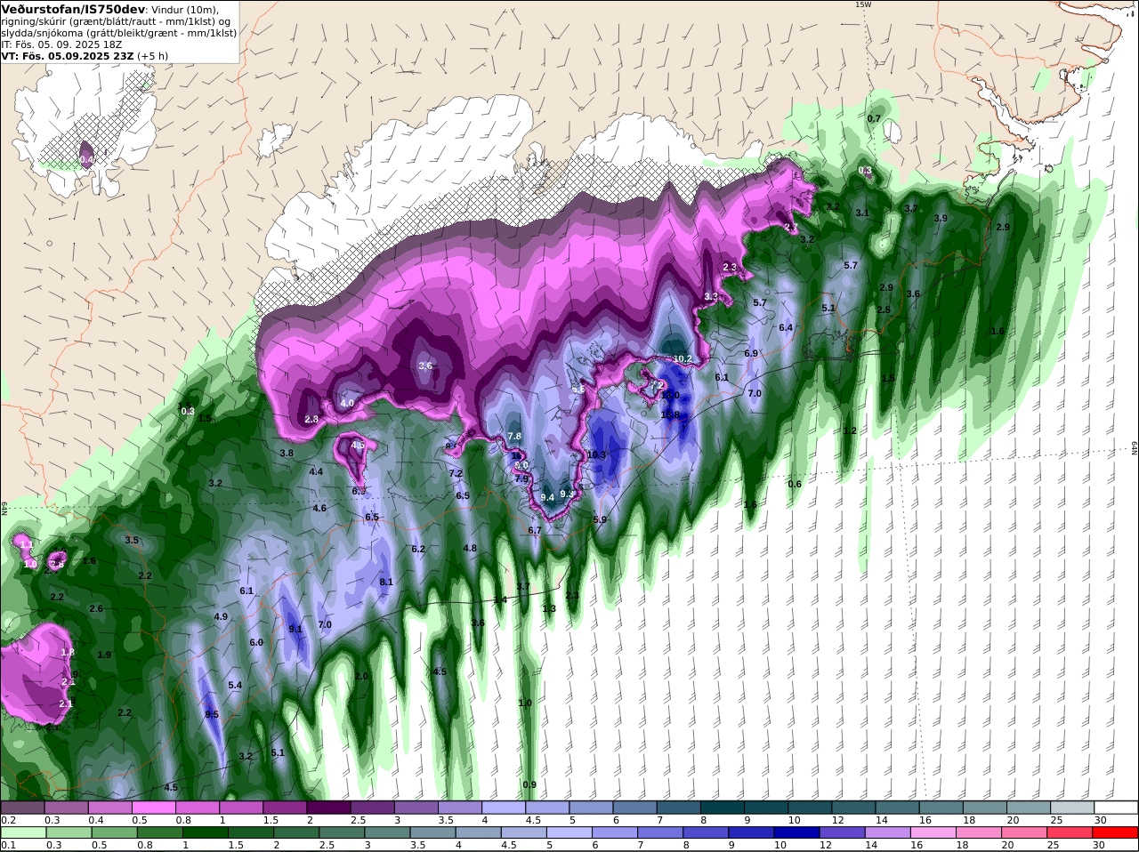Pick the pale green 0.1 rain legend swatch
Viewport: 1139px width, 852px height.
(22, 832)
